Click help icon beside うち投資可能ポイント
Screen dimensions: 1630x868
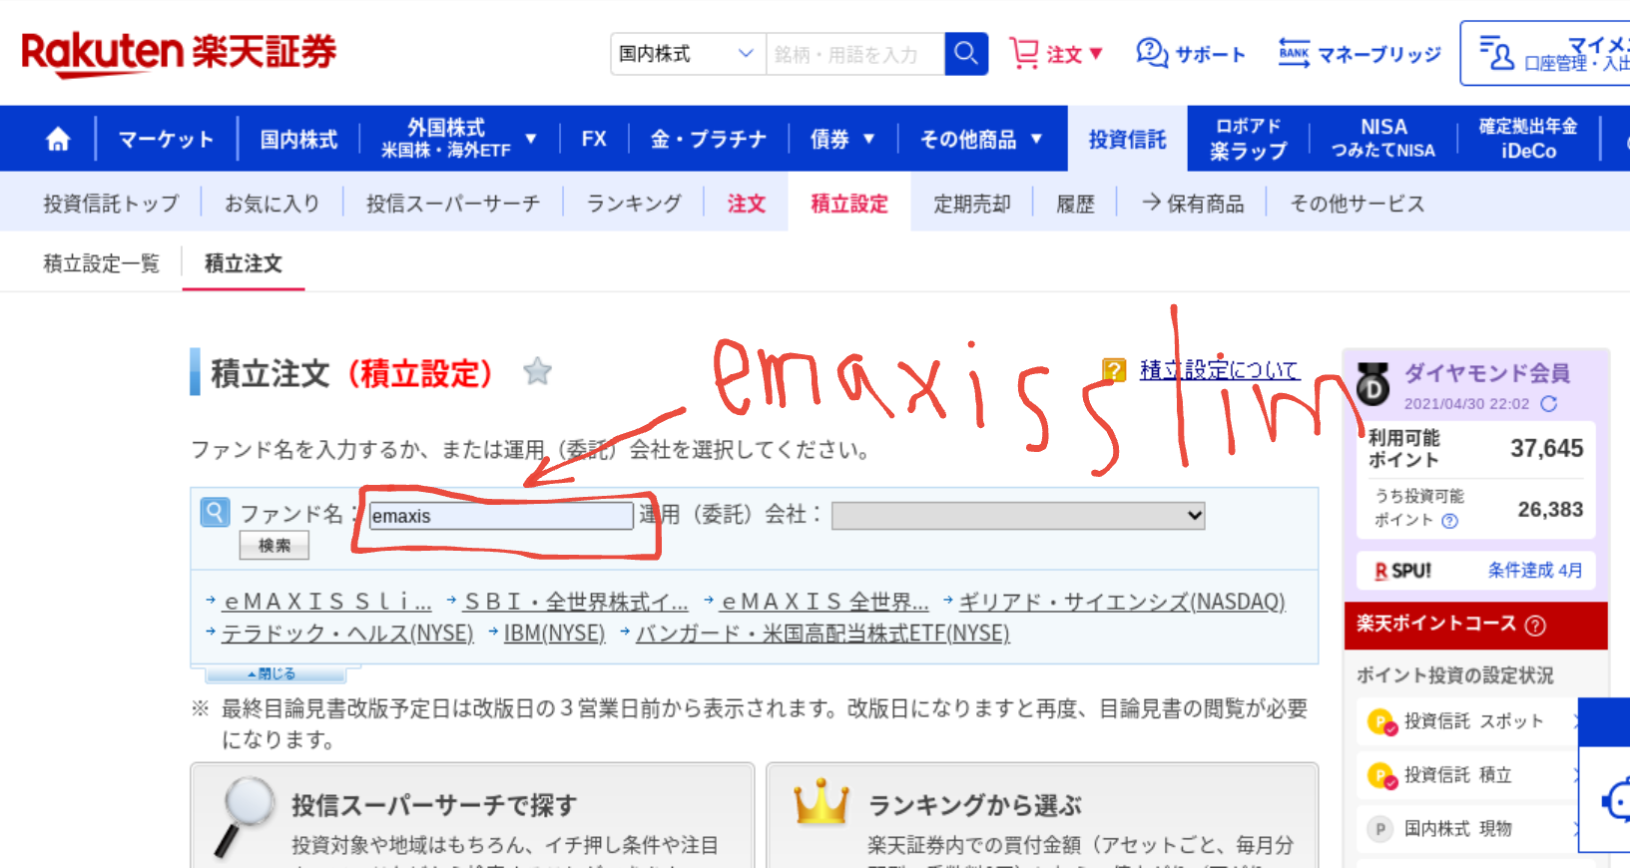[x=1449, y=521]
